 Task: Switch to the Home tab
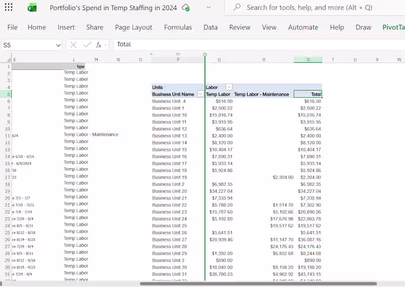pyautogui.click(x=36, y=27)
